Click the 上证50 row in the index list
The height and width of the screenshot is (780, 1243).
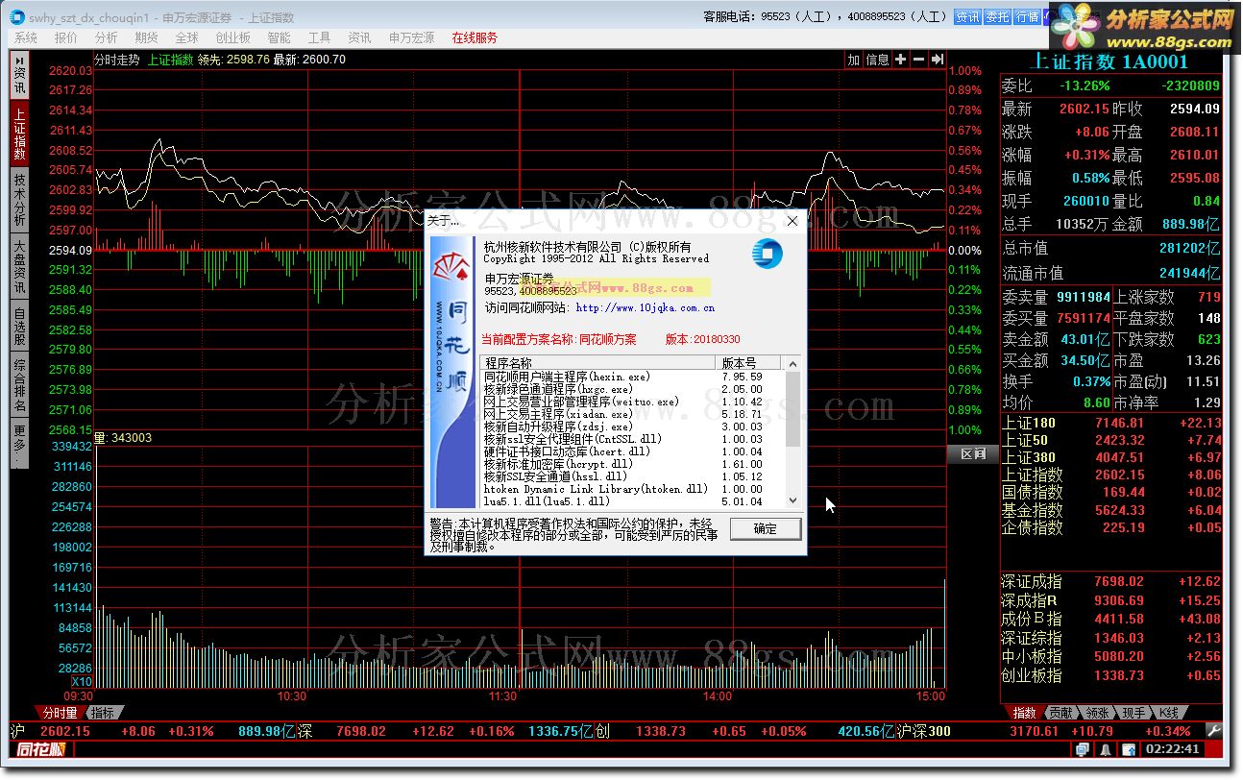click(x=1111, y=440)
